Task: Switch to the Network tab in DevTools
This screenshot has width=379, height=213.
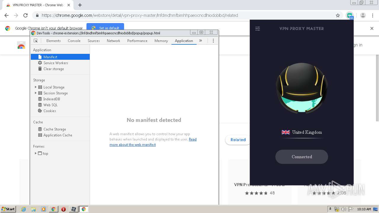Action: 113,41
